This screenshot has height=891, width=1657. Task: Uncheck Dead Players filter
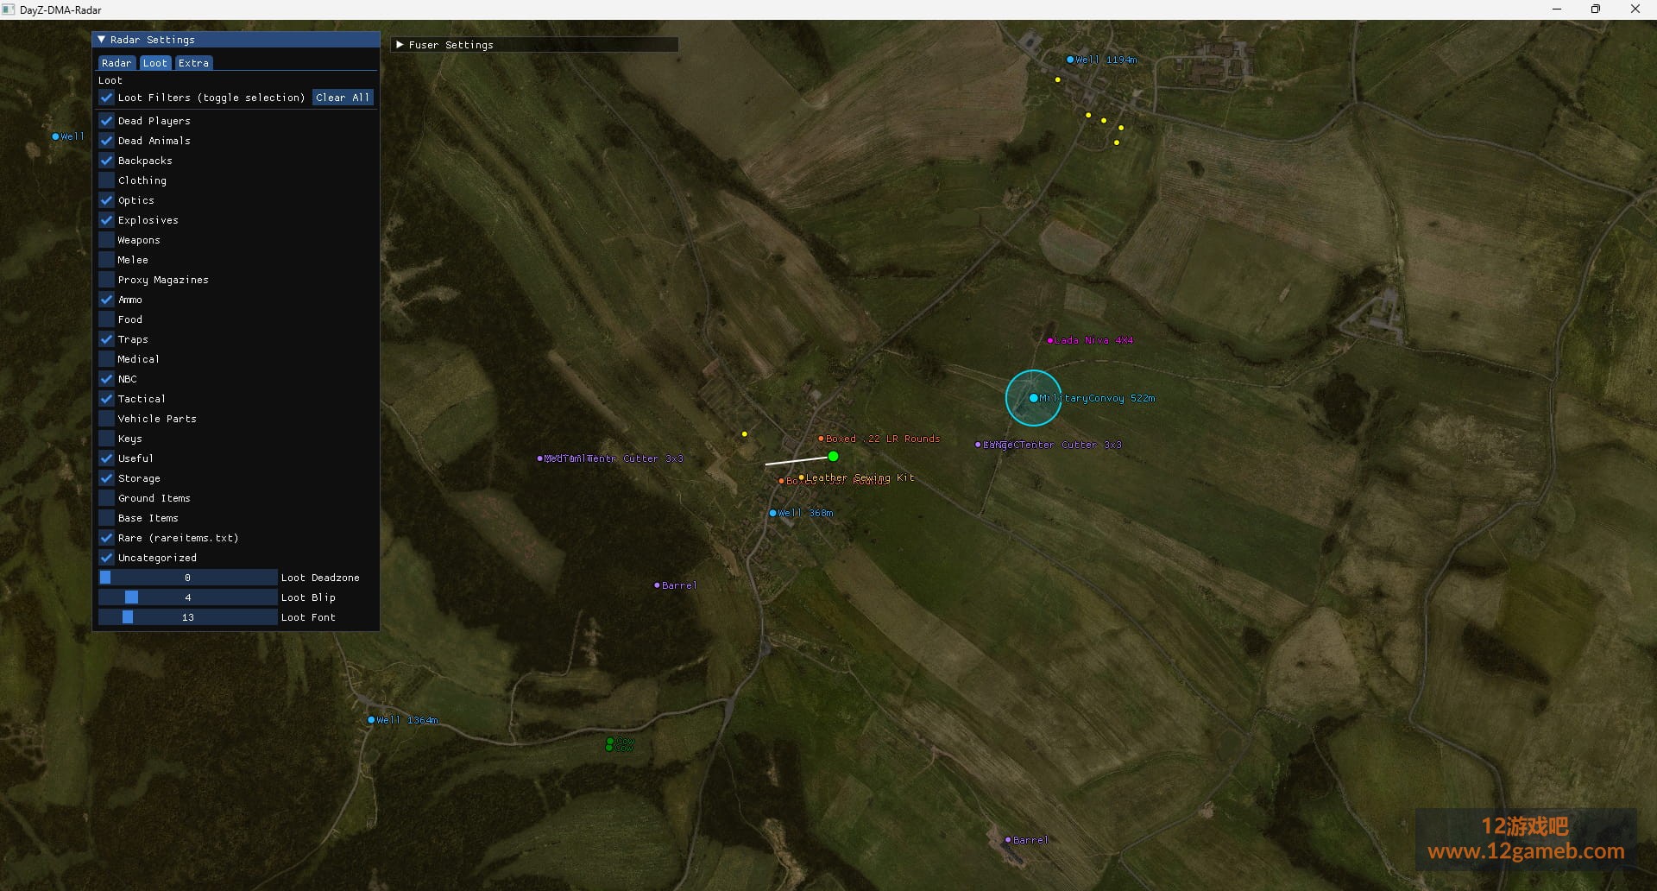tap(106, 121)
